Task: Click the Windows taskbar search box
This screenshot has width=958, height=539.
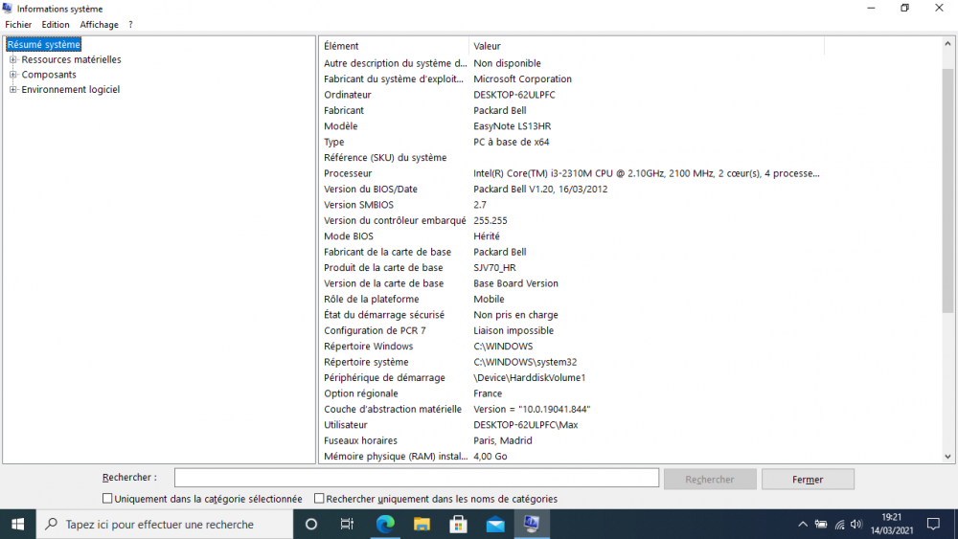Action: coord(166,524)
